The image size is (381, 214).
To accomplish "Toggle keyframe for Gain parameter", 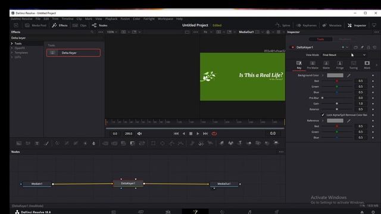I will 373,103.
